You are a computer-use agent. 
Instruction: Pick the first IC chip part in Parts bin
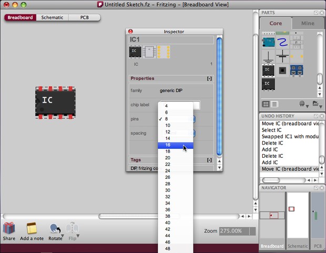click(268, 70)
